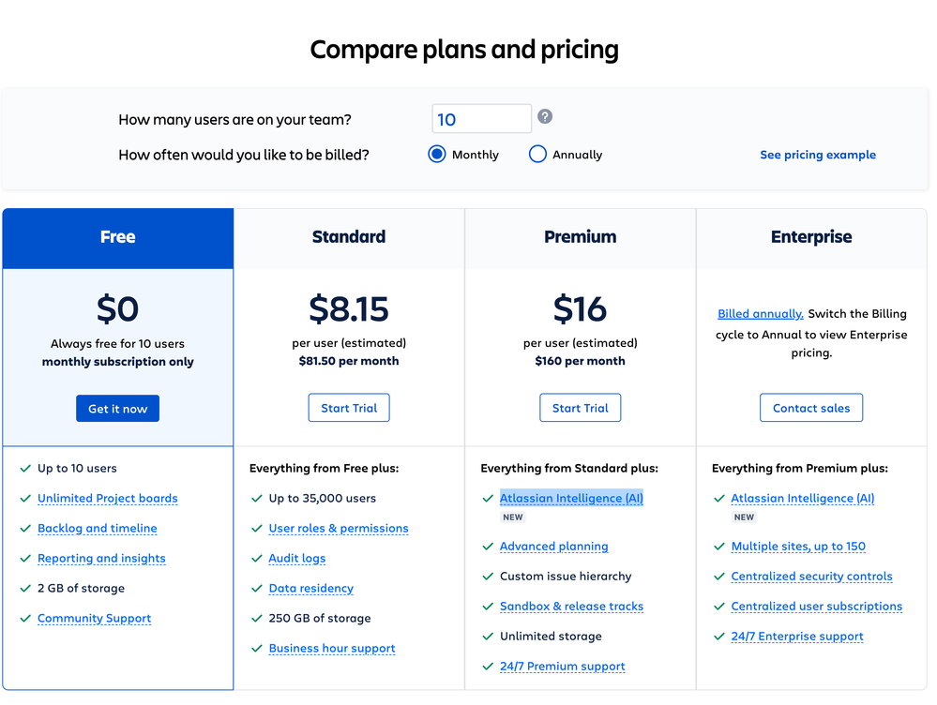Click Centralized security controls link
This screenshot has width=937, height=705.
click(x=811, y=577)
